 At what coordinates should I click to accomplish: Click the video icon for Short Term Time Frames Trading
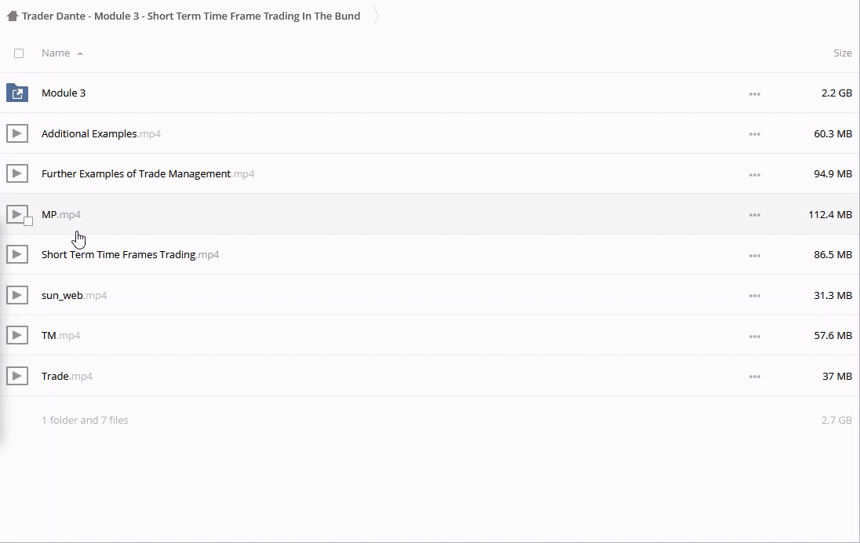[x=17, y=255]
